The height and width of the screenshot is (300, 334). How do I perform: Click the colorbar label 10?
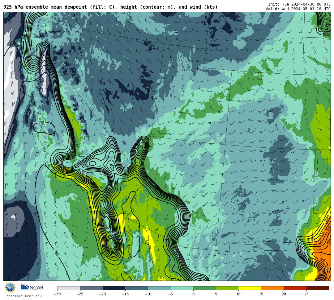pyautogui.click(x=238, y=294)
